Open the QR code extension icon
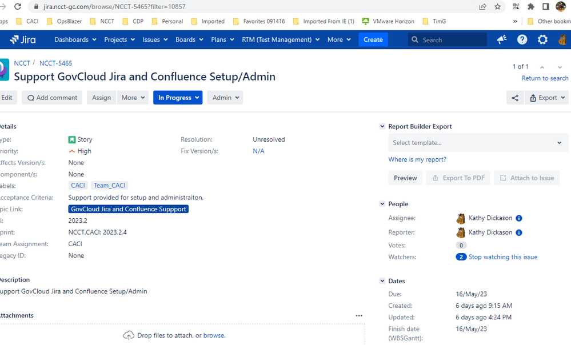The image size is (571, 345). [x=516, y=6]
